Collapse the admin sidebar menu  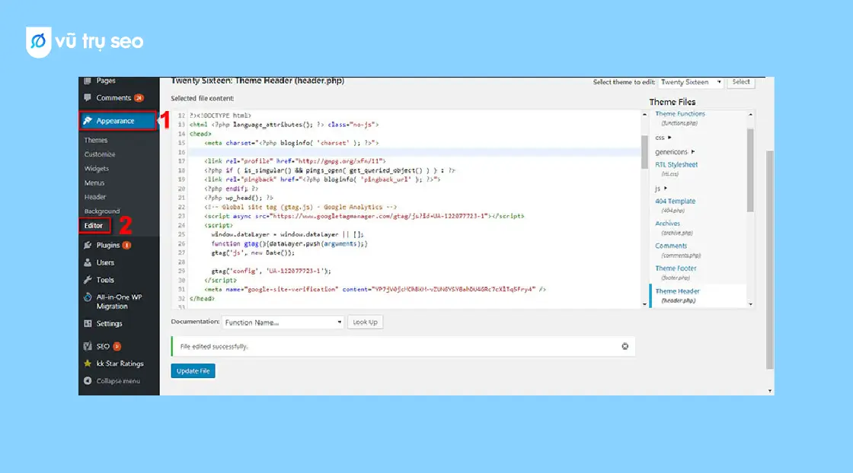click(118, 381)
